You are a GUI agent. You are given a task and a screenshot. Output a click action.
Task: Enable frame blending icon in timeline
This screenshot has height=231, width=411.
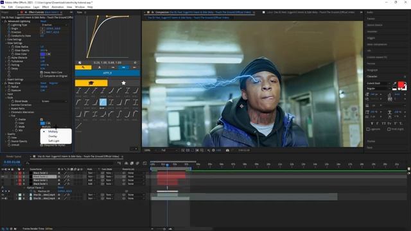click(x=132, y=163)
